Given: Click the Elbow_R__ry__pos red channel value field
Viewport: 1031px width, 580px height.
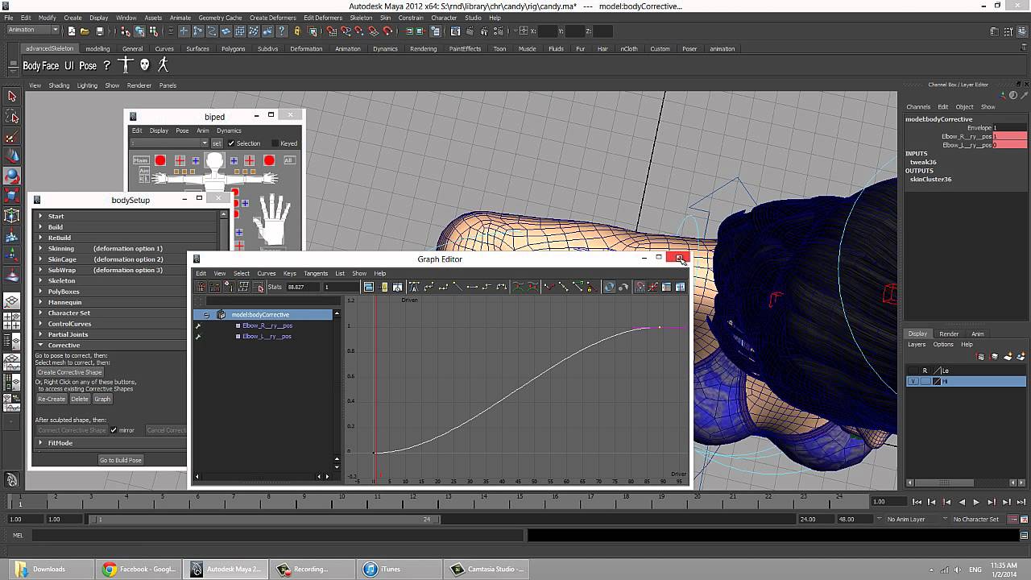Looking at the screenshot, I should (1010, 136).
